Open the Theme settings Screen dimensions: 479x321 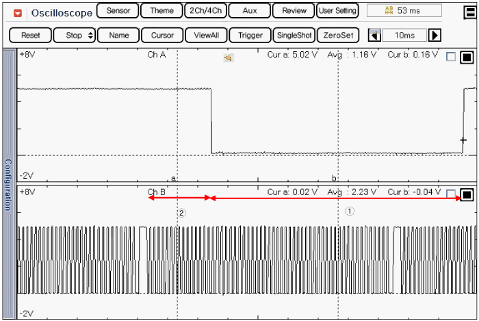[161, 11]
